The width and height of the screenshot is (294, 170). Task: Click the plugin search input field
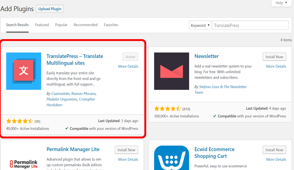tap(250, 25)
